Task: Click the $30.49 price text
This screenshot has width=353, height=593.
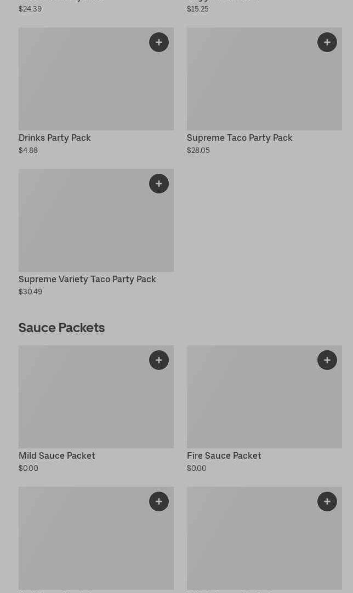Action: coord(31,292)
